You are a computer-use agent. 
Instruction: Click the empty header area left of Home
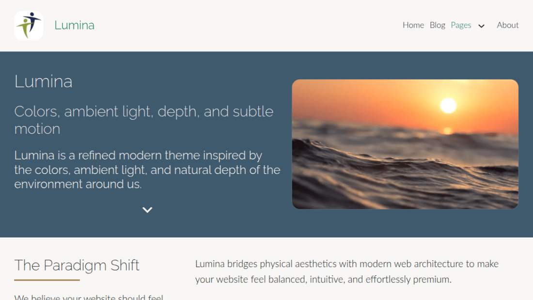pyautogui.click(x=248, y=25)
